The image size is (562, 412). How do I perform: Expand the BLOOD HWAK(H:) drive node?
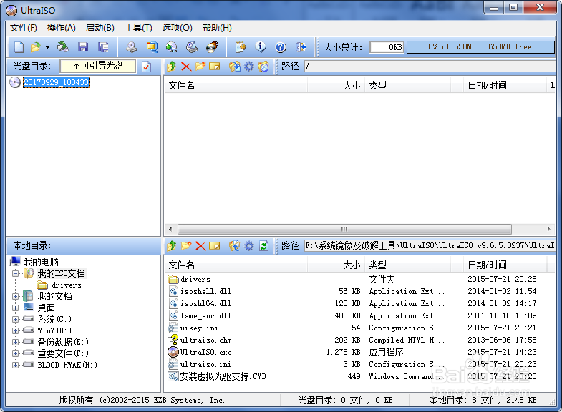coord(15,365)
